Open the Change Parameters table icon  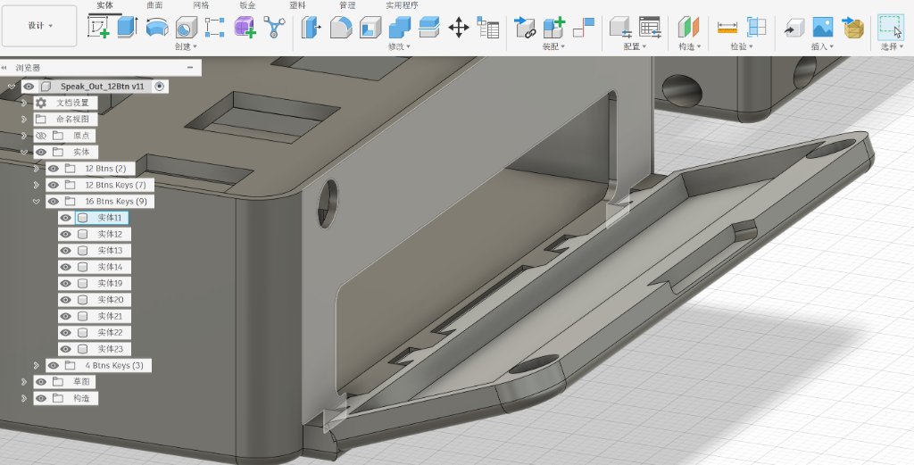488,27
